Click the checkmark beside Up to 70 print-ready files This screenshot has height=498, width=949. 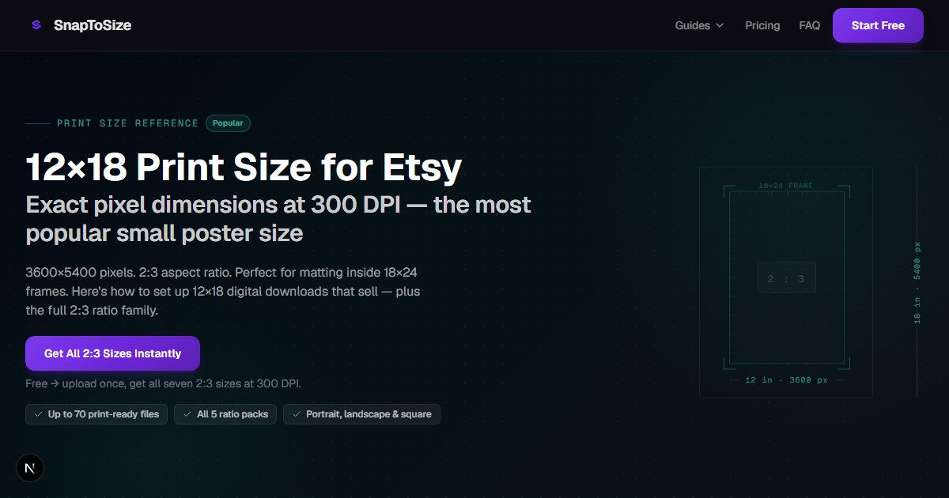pyautogui.click(x=38, y=414)
